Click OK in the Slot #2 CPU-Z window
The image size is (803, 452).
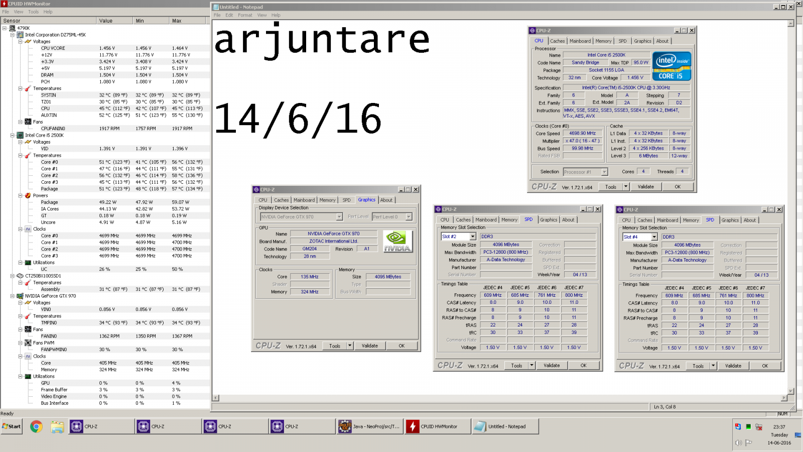pyautogui.click(x=583, y=366)
